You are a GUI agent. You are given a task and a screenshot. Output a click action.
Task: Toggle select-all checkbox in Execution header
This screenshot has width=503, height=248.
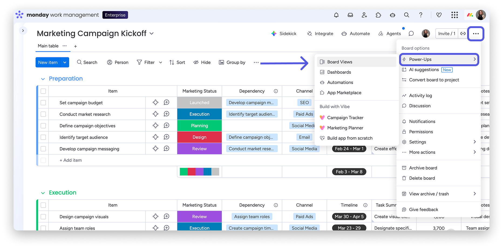coord(43,205)
